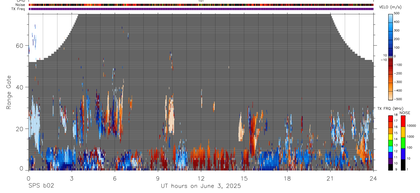Click the -200 label on velocity scale
Screen dimensions: 420x193
pos(397,74)
